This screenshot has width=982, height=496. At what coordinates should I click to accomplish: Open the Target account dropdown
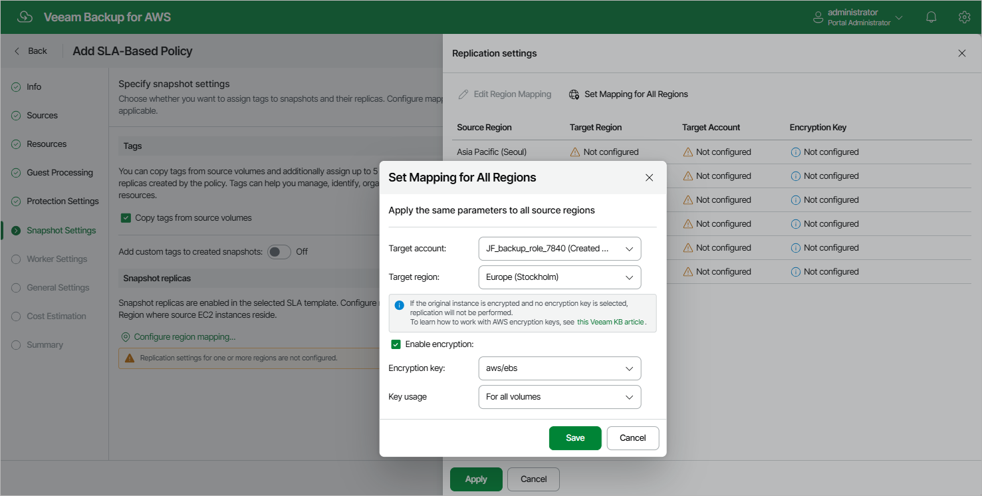[x=560, y=248]
